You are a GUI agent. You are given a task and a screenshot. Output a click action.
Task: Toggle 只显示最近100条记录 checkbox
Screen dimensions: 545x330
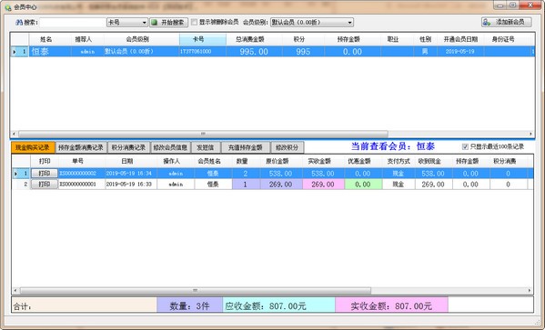pos(465,146)
